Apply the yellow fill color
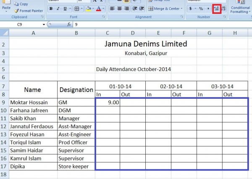 pyautogui.click(x=88, y=8)
